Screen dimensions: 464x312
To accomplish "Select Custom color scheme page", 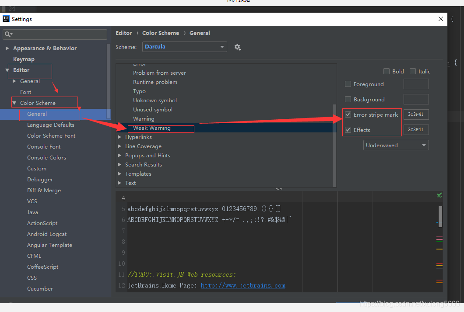I will tap(37, 168).
